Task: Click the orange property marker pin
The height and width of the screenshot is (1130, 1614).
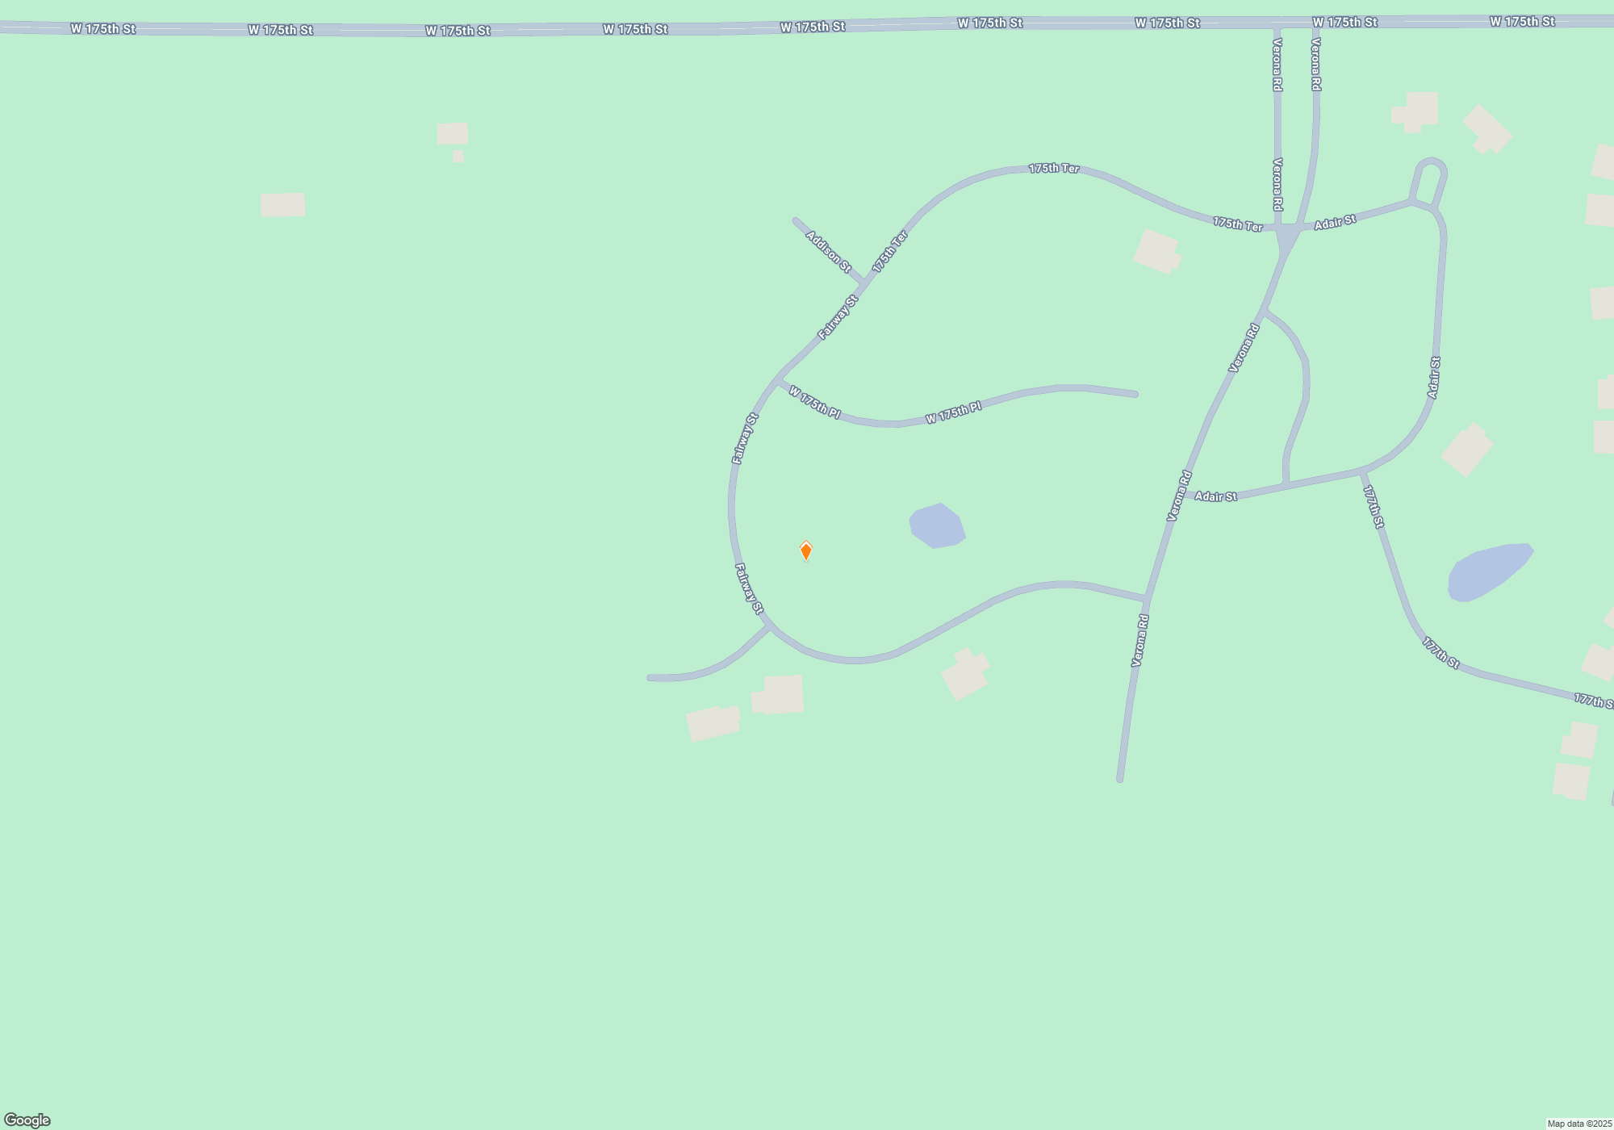Action: (x=806, y=551)
